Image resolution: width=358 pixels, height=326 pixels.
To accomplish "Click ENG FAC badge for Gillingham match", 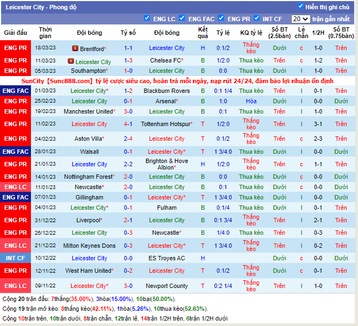I will (15, 198).
